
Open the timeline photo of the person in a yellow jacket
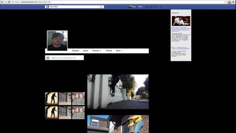coord(118,124)
